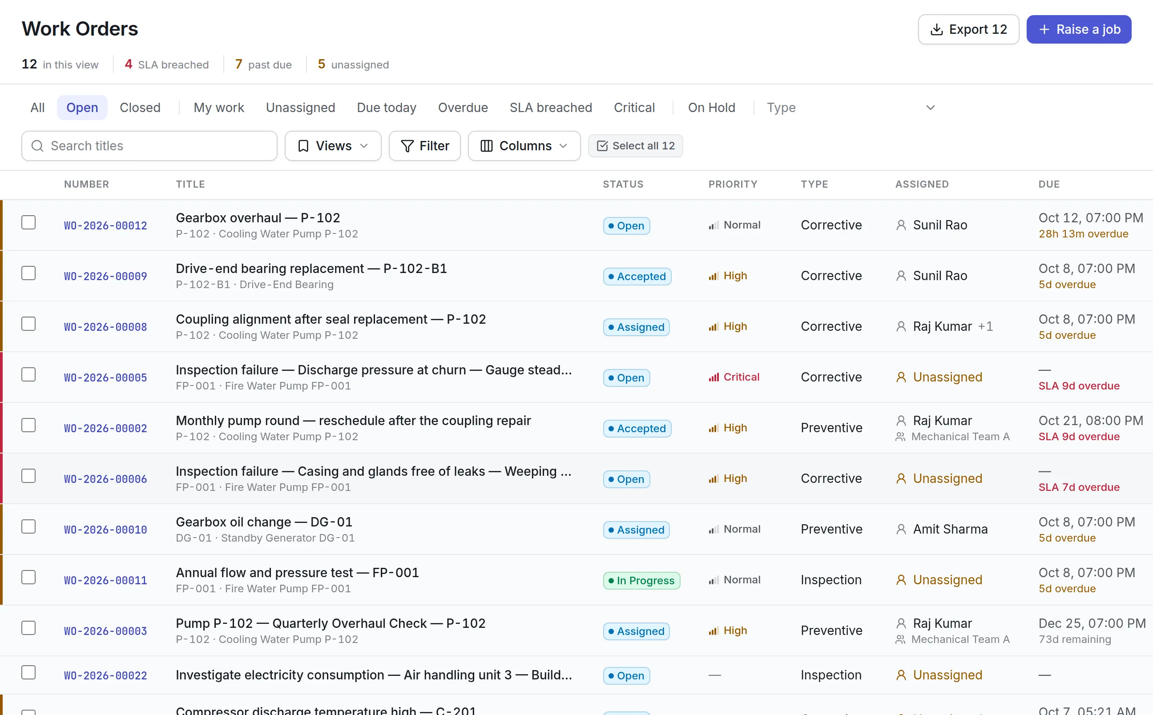Open the Type dropdown filter

[851, 108]
